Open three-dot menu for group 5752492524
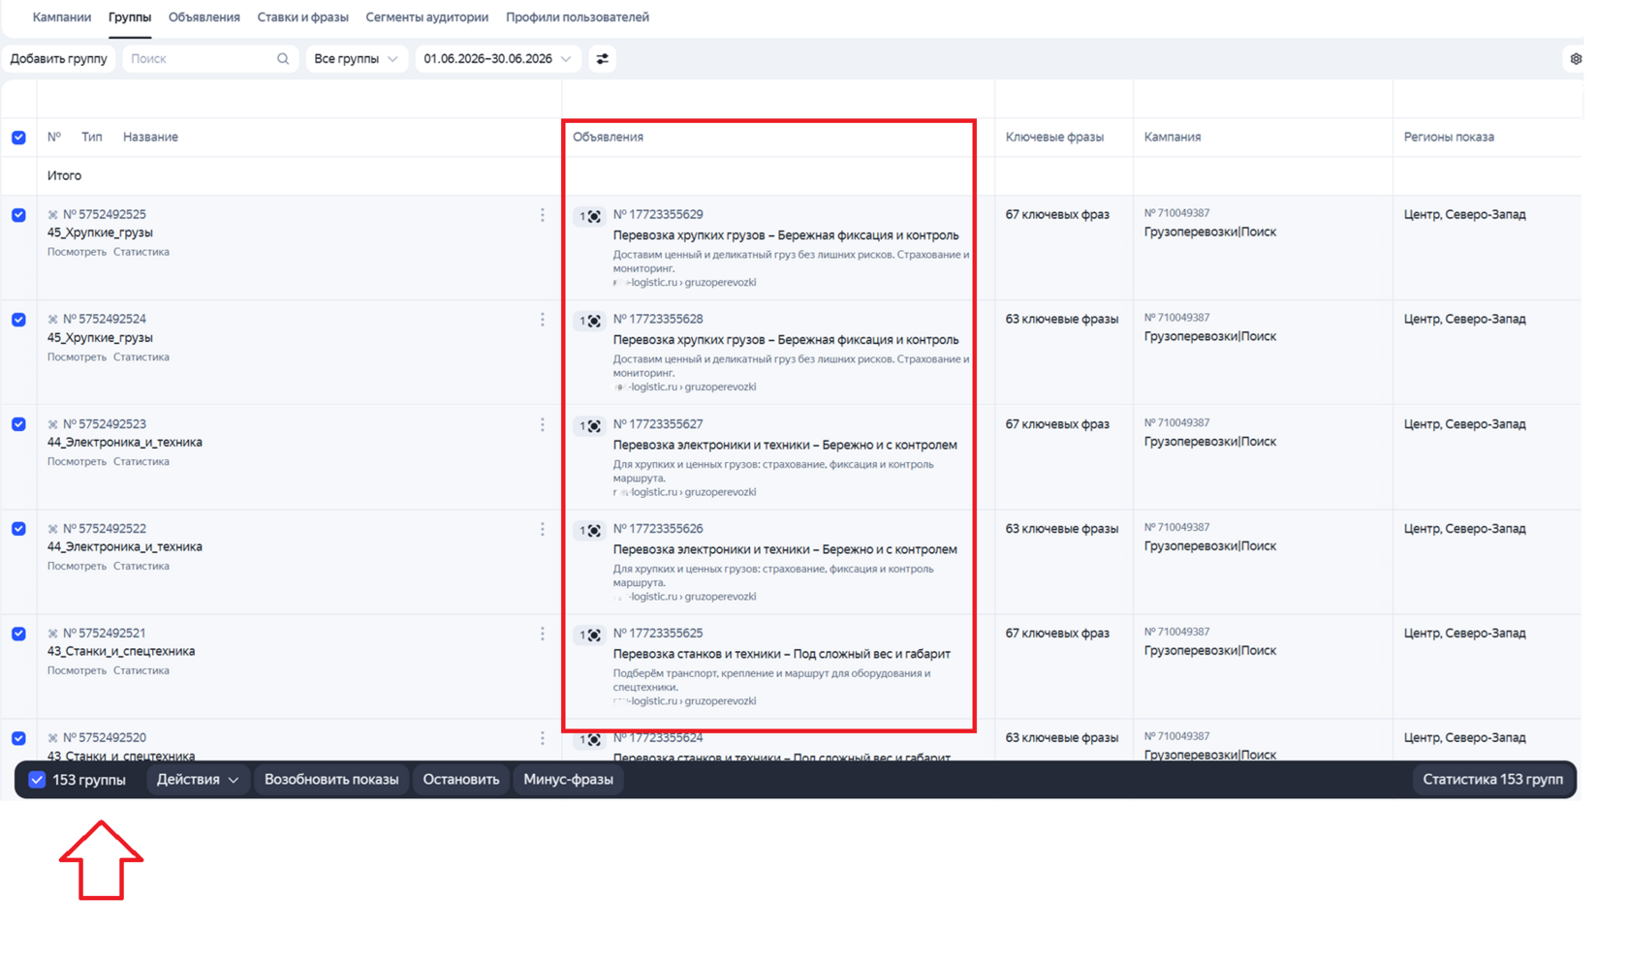This screenshot has height=960, width=1628. pyautogui.click(x=543, y=320)
